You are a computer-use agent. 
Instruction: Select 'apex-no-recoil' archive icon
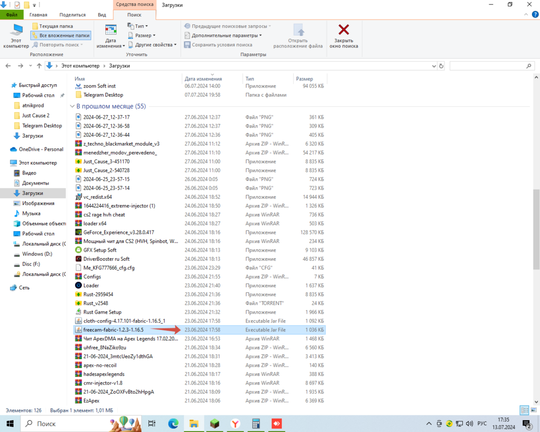coord(78,365)
